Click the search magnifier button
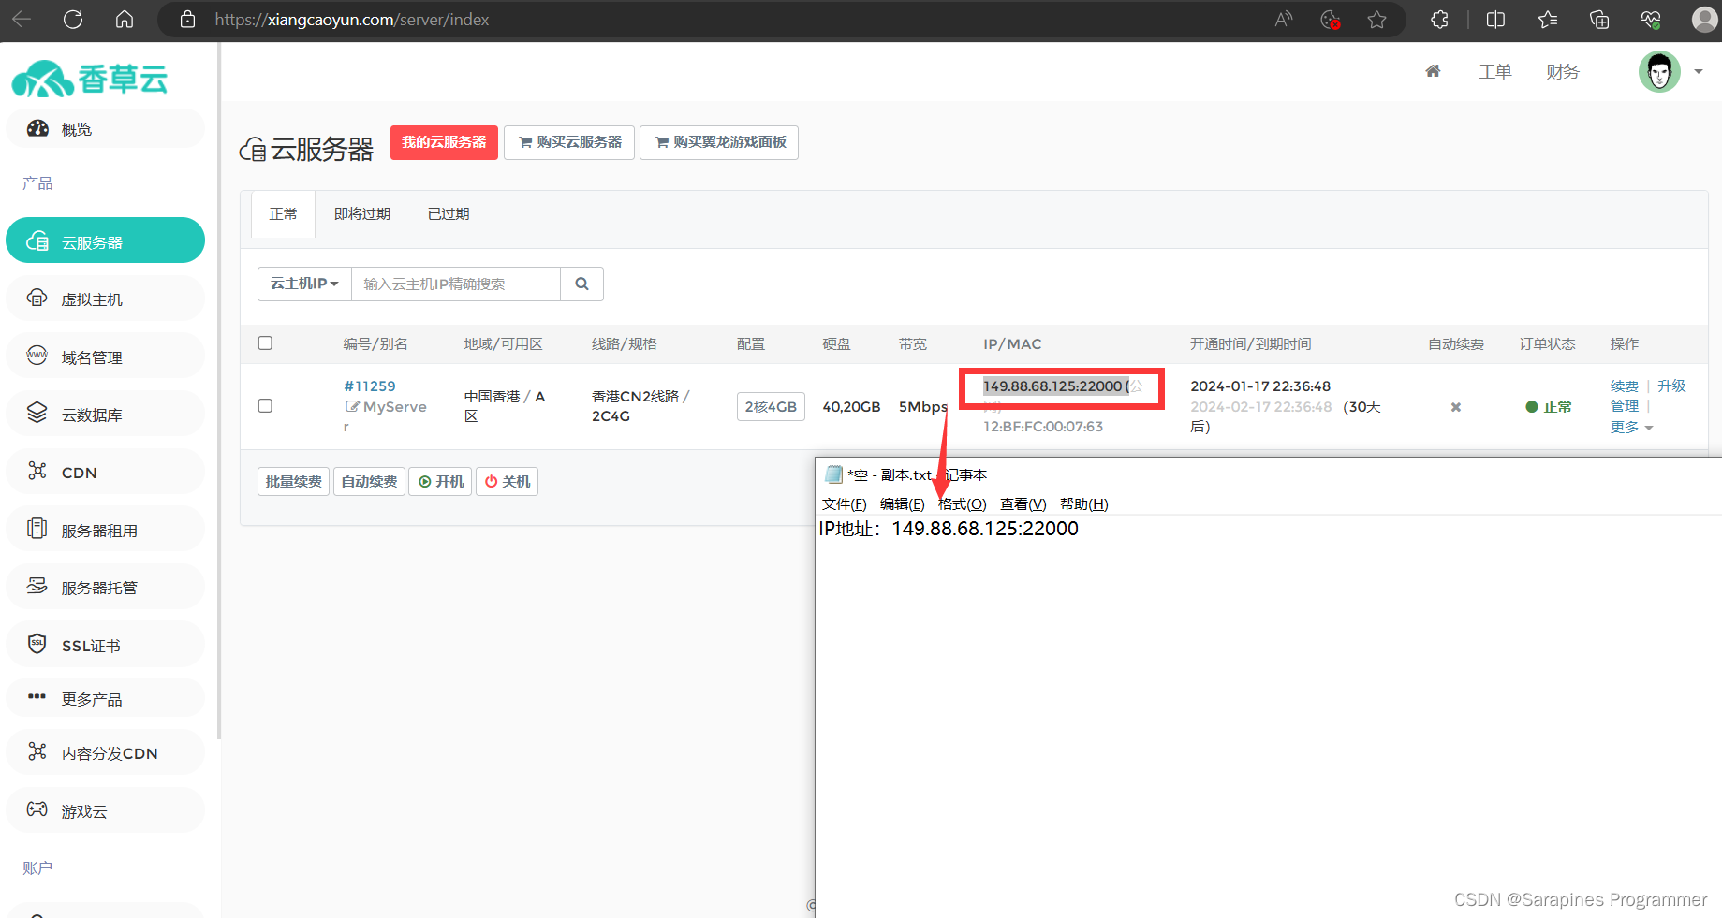Image resolution: width=1722 pixels, height=918 pixels. pyautogui.click(x=581, y=284)
